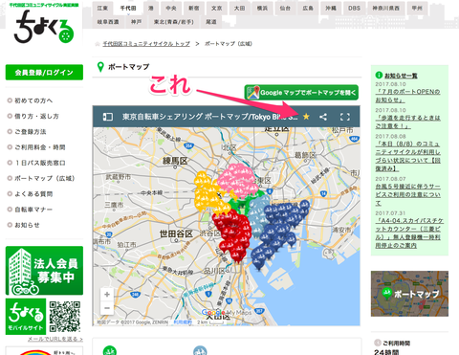Open the 「歩道を走行するときはご注意を！」 news link
This screenshot has height=355, width=459.
coord(407,122)
